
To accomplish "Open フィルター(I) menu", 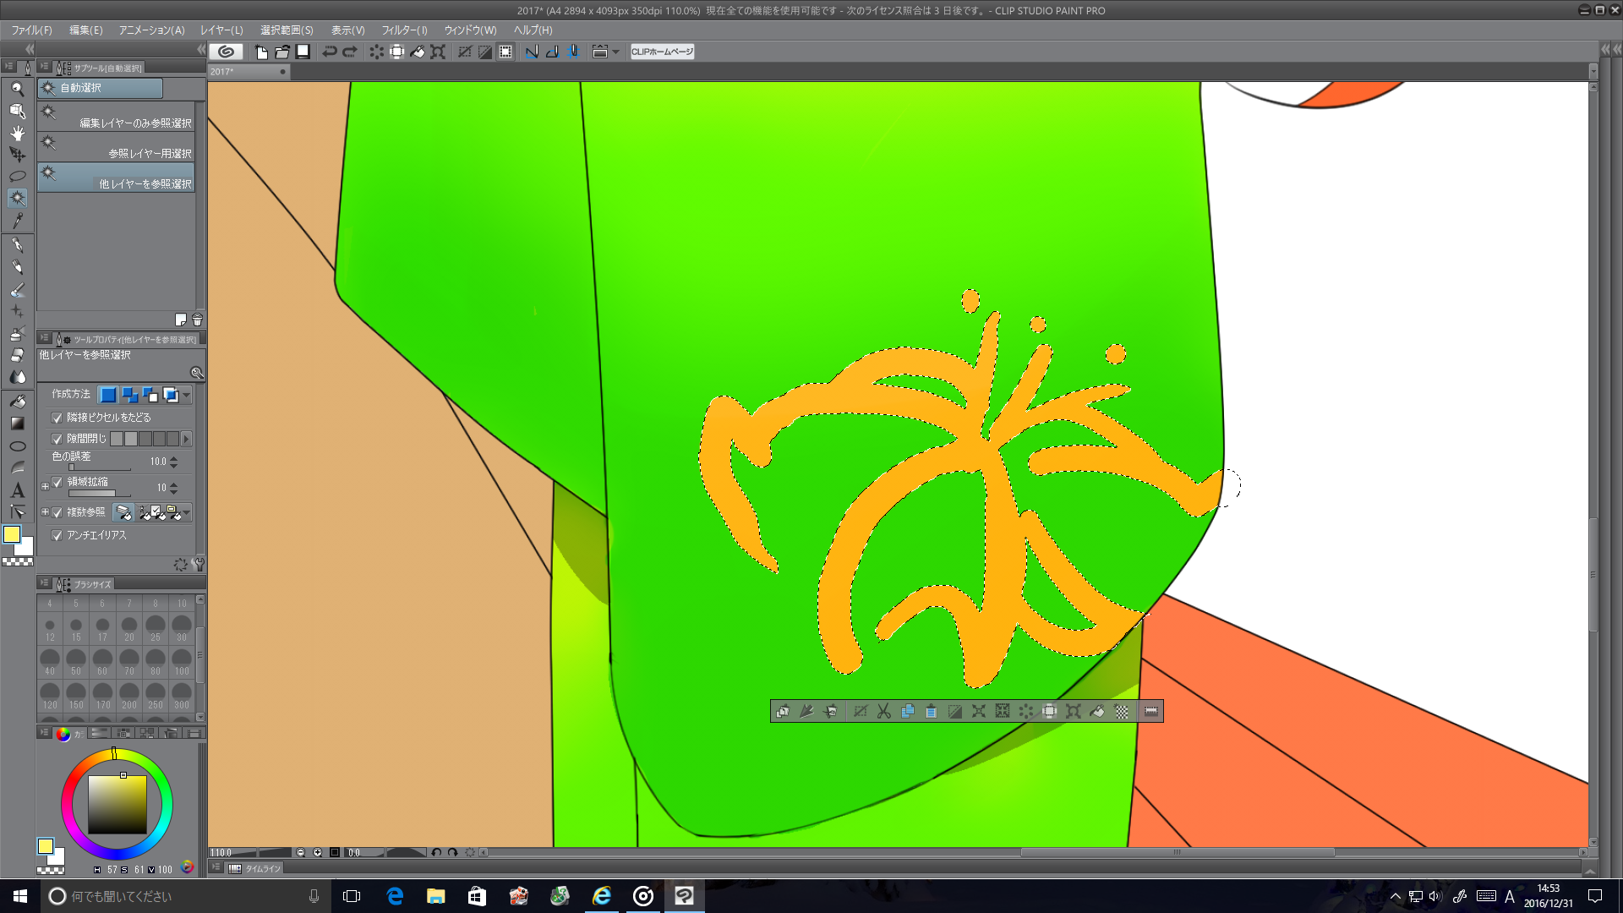I will (404, 30).
